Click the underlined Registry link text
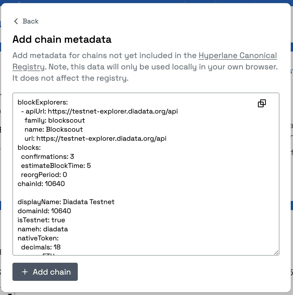293x295 pixels. point(29,67)
